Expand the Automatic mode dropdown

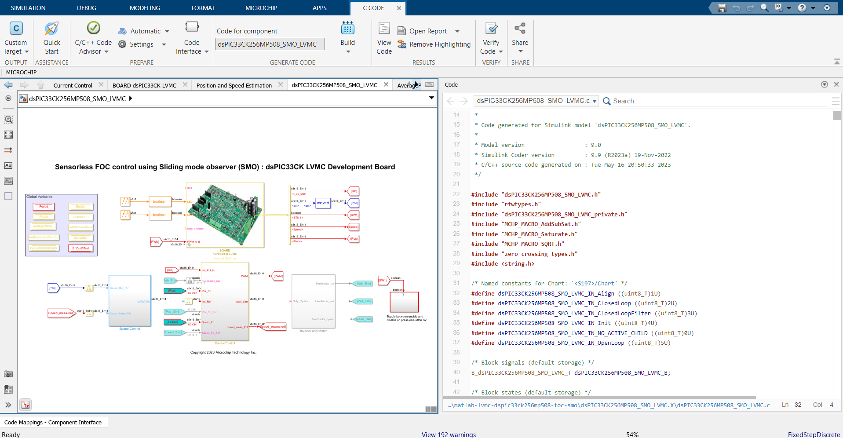point(167,31)
